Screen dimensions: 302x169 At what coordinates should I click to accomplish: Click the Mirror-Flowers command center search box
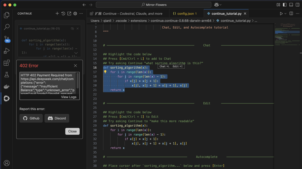coord(154,5)
